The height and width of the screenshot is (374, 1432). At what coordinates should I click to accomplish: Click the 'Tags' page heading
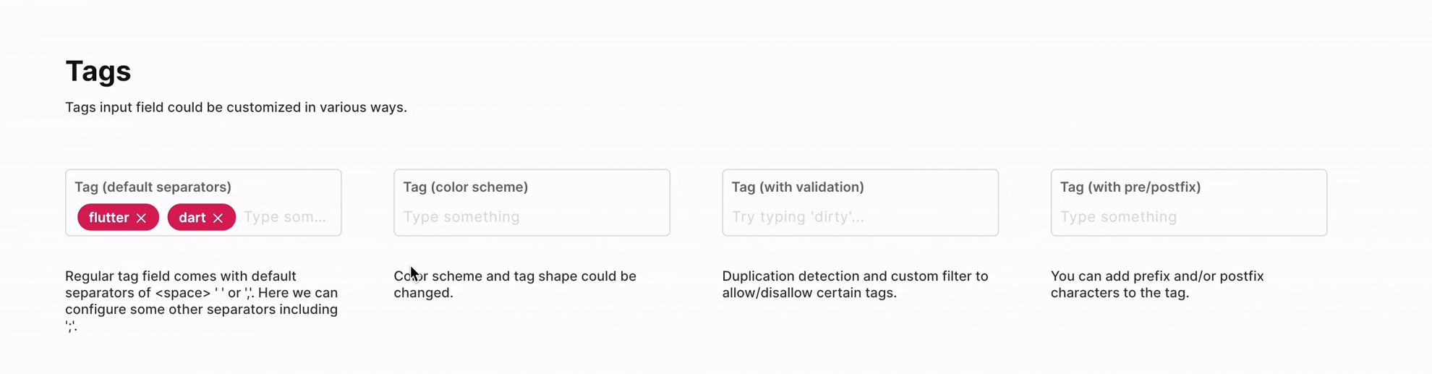[x=98, y=71]
